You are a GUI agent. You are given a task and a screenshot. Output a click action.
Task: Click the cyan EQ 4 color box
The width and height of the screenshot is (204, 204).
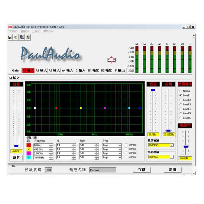point(29,157)
